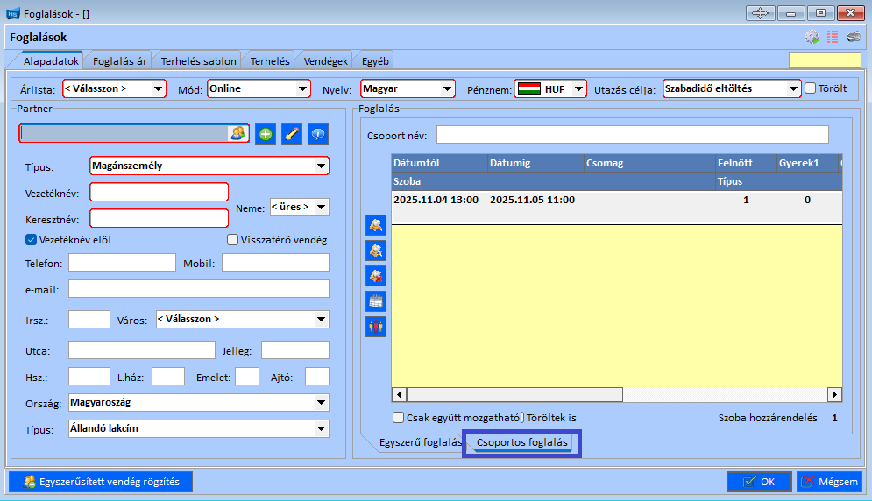Screen dimensions: 872x501
Task: Click the three people guests icon
Action: [376, 327]
